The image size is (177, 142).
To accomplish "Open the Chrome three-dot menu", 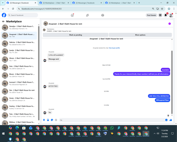I will 174,9.
